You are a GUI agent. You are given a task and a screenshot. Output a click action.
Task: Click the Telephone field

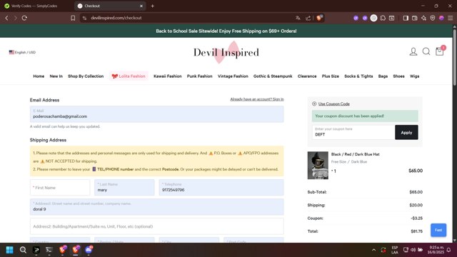(221, 187)
